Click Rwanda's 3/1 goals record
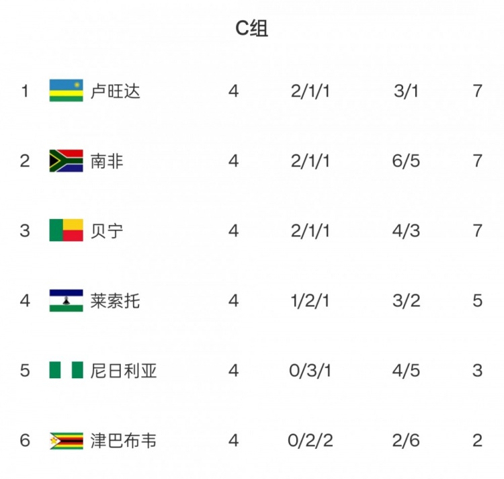 [406, 91]
